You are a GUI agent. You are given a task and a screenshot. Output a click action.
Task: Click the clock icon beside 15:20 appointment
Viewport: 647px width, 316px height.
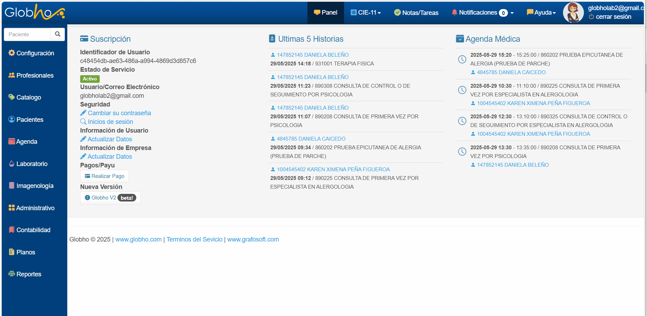coord(462,59)
